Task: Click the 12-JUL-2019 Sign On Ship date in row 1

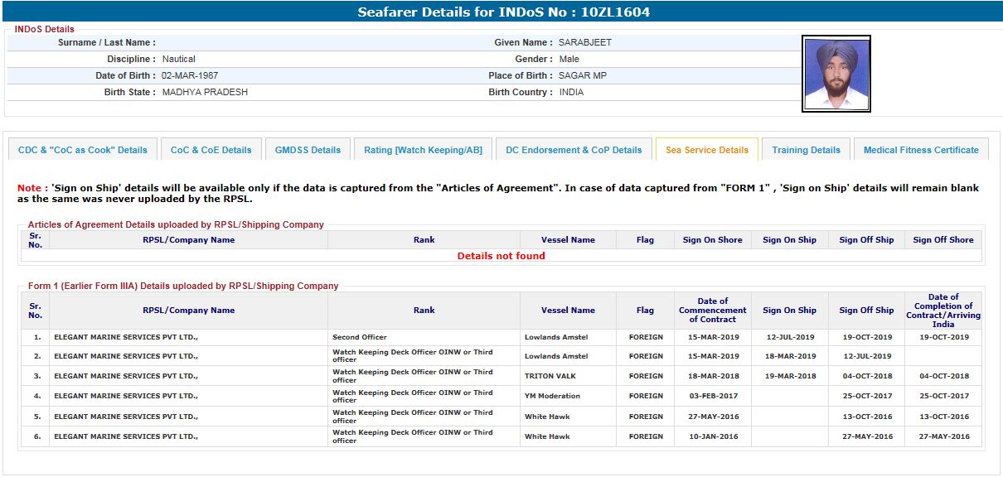Action: click(789, 337)
